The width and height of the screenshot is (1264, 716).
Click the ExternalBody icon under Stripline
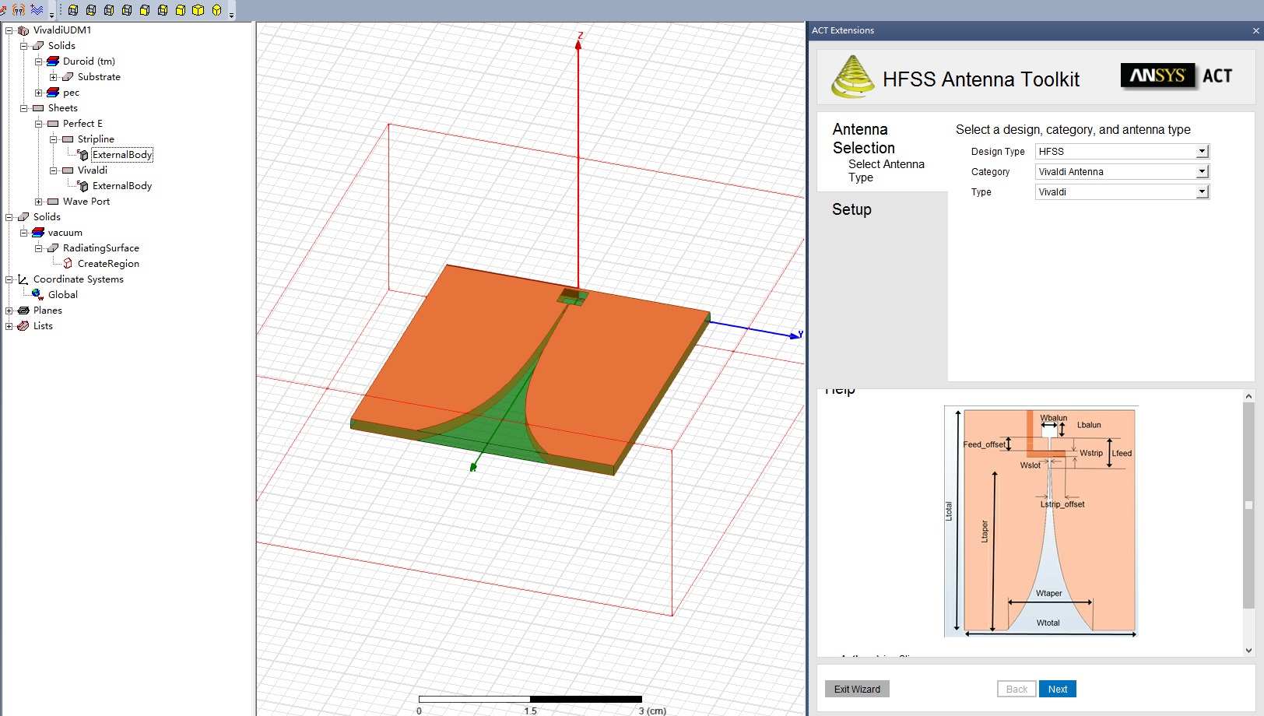coord(83,155)
